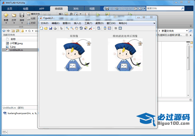Open the address bar path dropdown arrow
Viewport: 195px width, 136px height.
coord(187,31)
